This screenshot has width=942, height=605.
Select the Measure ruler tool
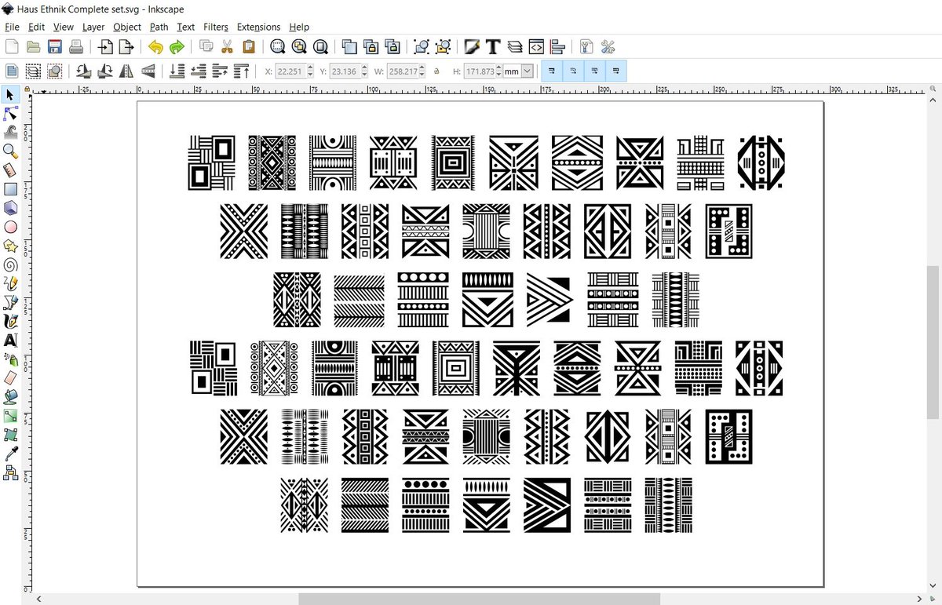click(x=10, y=170)
